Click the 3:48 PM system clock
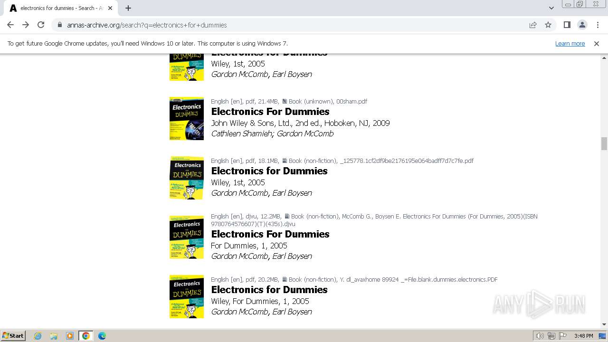 (x=583, y=336)
